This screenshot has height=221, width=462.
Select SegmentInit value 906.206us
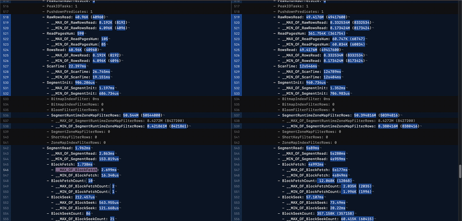[85, 83]
